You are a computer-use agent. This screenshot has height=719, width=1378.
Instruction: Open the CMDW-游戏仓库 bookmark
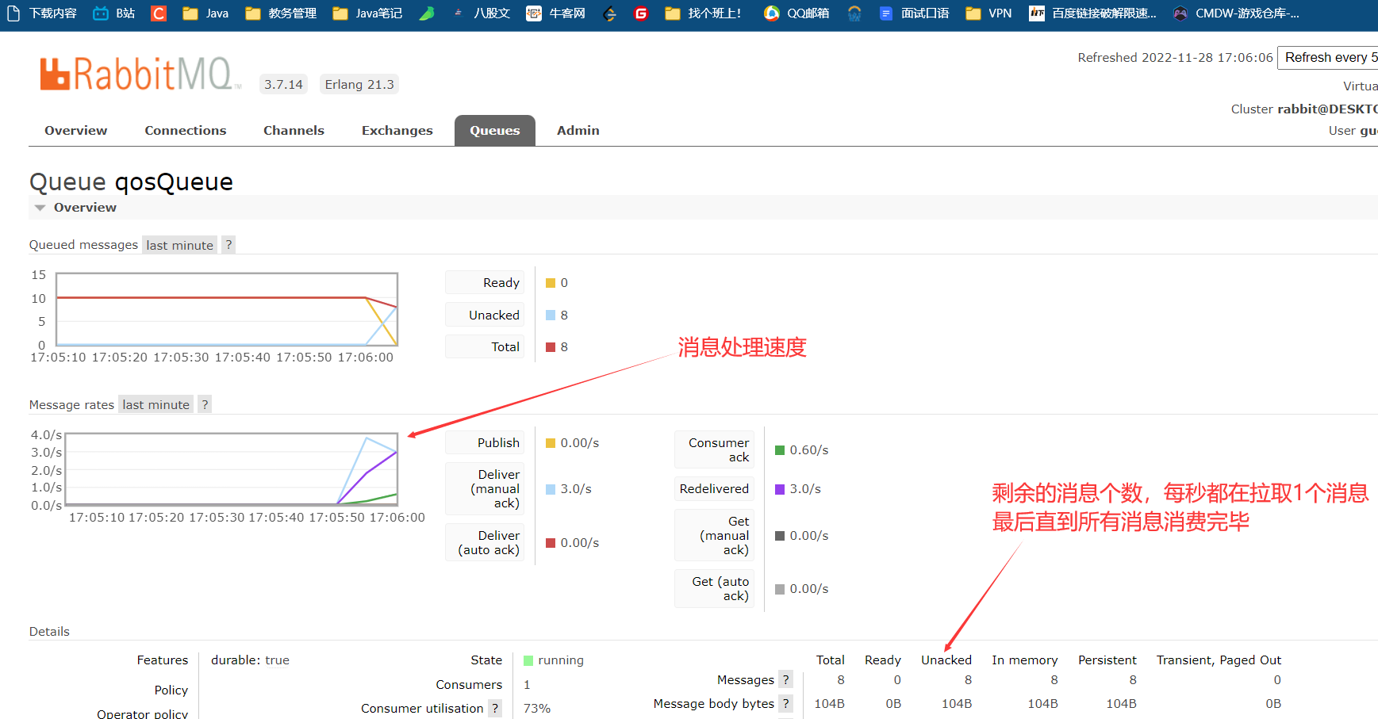(1236, 13)
